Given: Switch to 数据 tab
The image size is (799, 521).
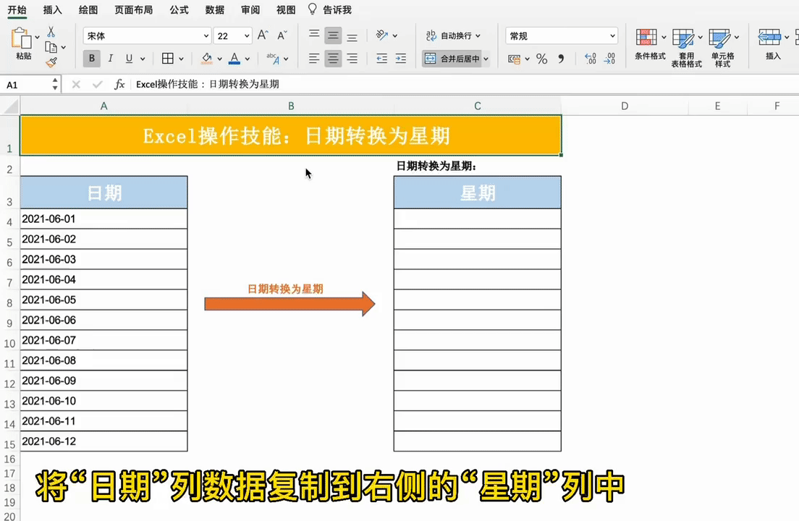Looking at the screenshot, I should (x=214, y=9).
